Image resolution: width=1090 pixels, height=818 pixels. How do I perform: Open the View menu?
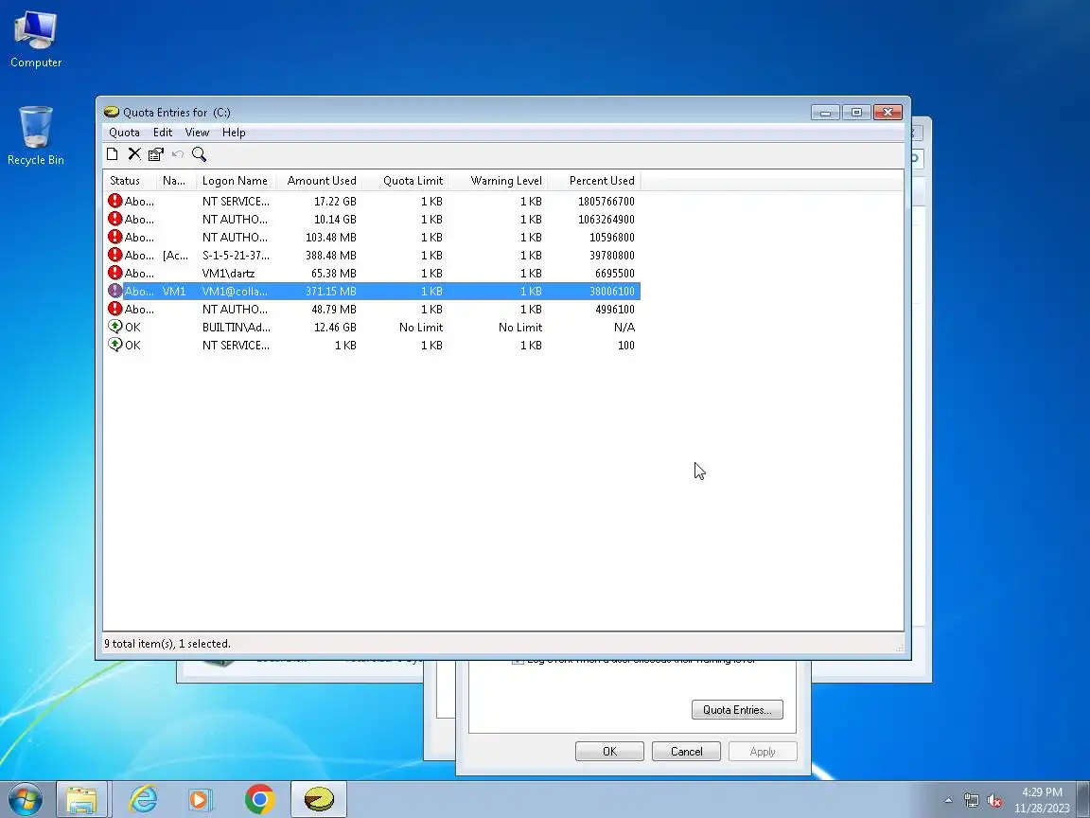197,133
